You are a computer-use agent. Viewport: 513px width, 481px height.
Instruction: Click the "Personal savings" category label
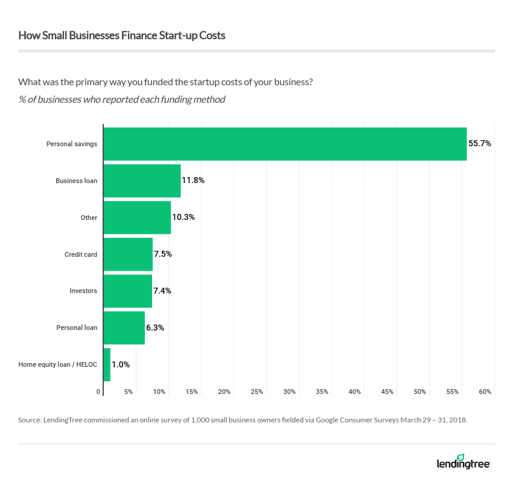tap(72, 144)
